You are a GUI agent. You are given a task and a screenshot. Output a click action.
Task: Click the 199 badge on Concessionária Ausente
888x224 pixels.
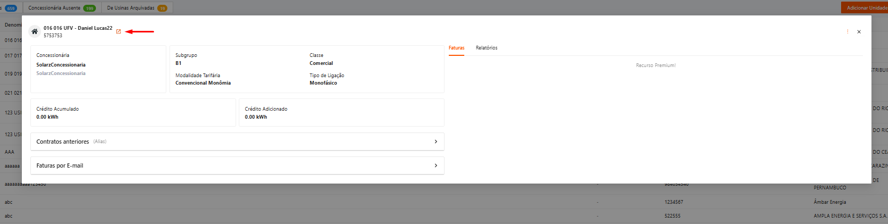pyautogui.click(x=90, y=8)
